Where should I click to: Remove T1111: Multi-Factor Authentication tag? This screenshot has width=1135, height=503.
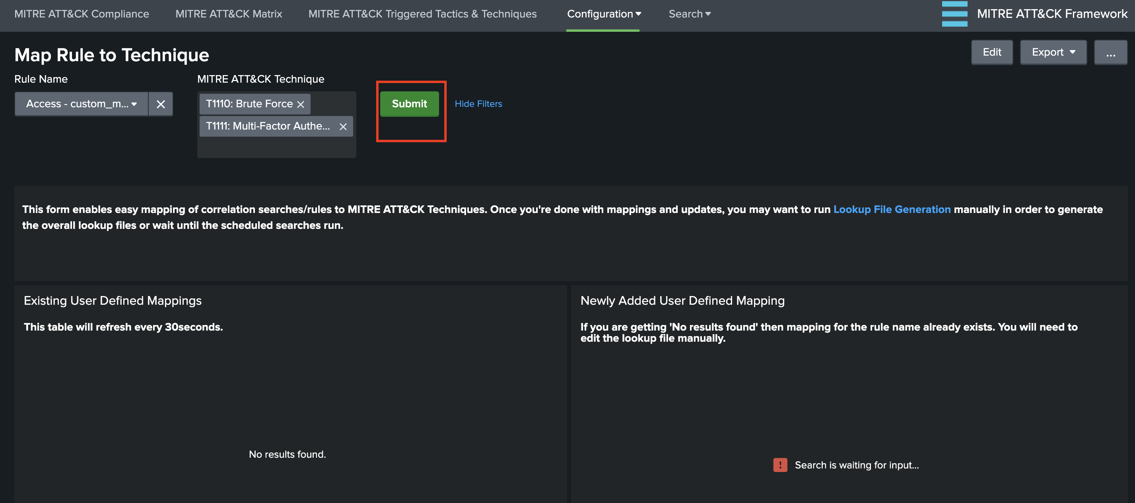[343, 127]
